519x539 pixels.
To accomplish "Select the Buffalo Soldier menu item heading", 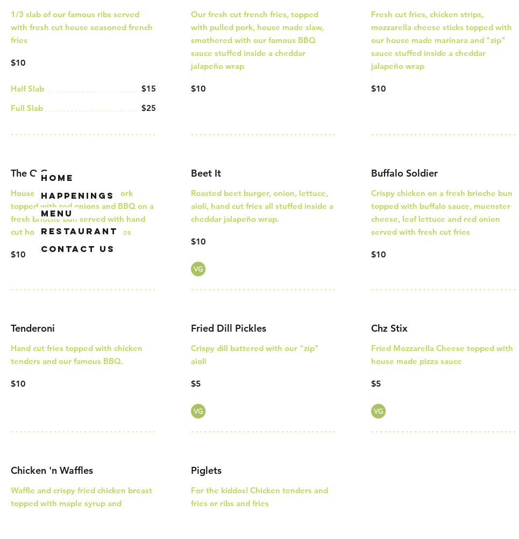I will pyautogui.click(x=404, y=173).
